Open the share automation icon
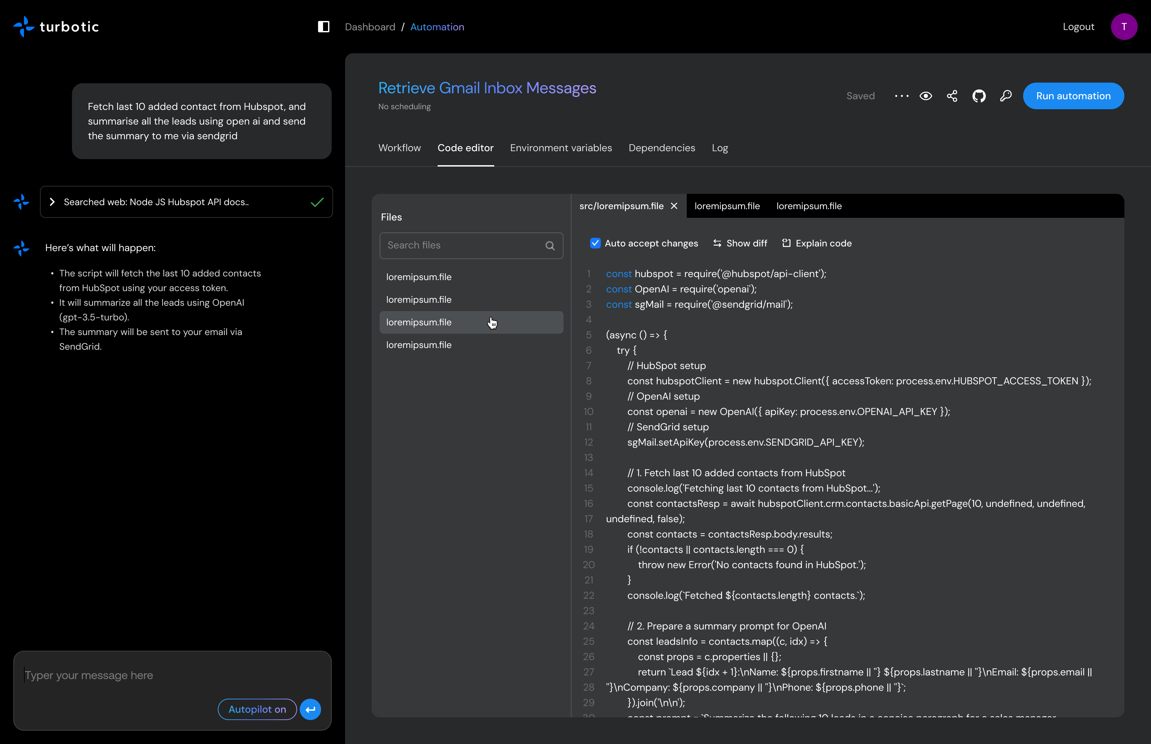Viewport: 1151px width, 744px height. click(952, 96)
